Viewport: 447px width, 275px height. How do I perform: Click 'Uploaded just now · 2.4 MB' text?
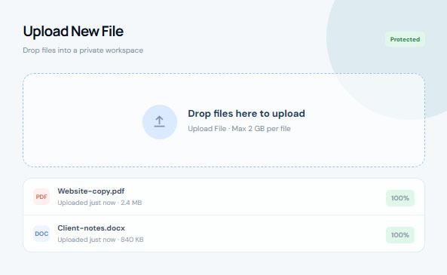tap(100, 203)
